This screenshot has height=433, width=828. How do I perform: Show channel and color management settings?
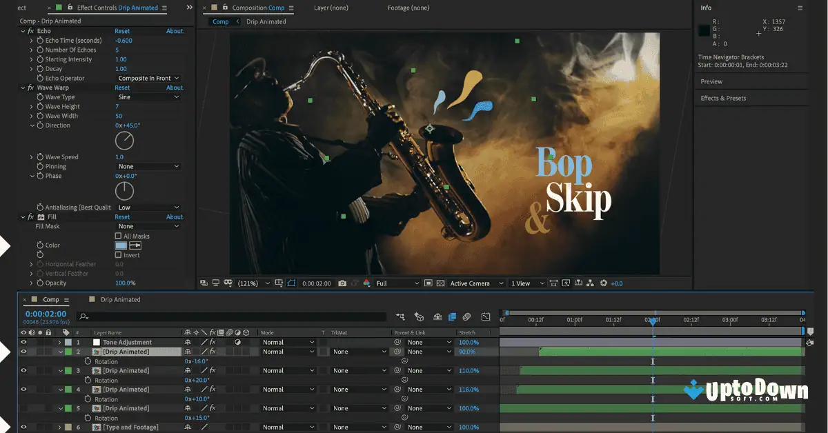[365, 283]
